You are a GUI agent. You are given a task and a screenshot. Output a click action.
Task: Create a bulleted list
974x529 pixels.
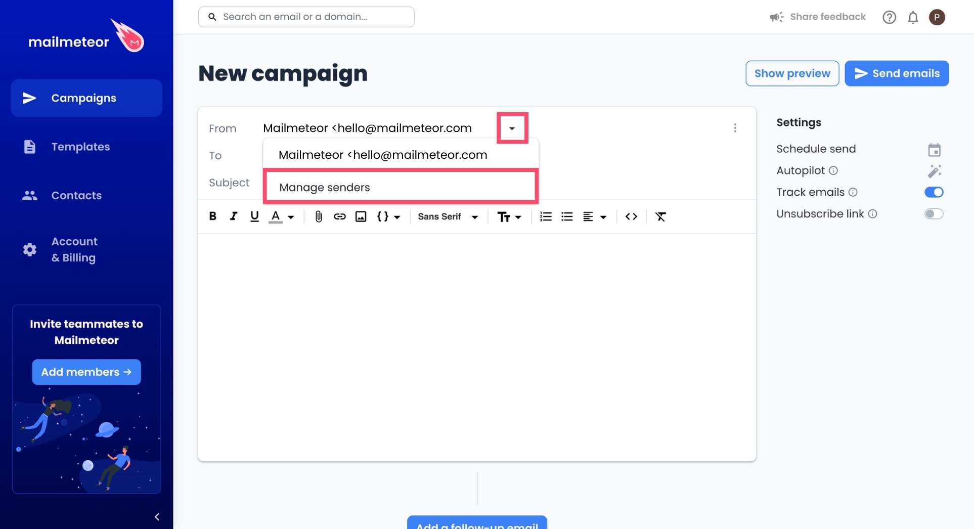click(x=567, y=216)
